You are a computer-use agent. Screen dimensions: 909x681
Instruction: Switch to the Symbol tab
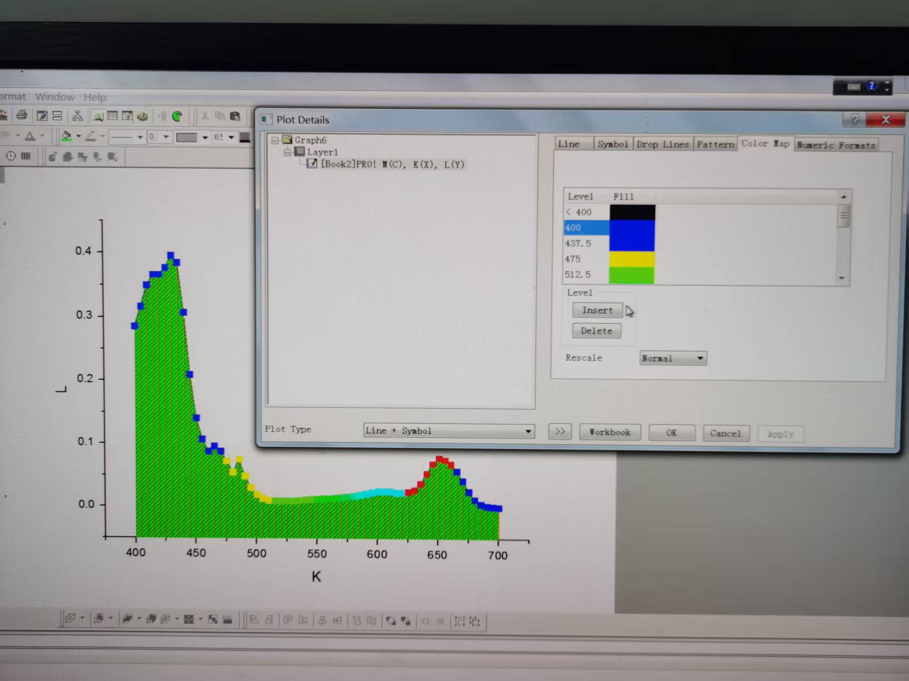click(612, 144)
